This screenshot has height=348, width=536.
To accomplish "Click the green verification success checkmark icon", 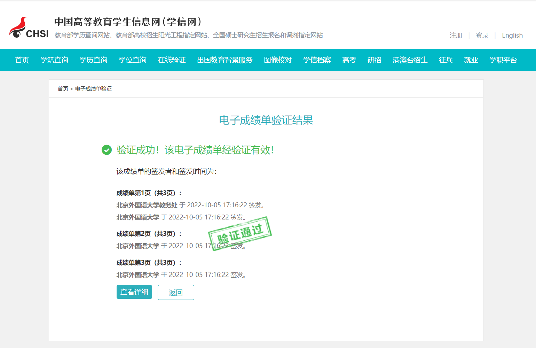I will click(107, 150).
